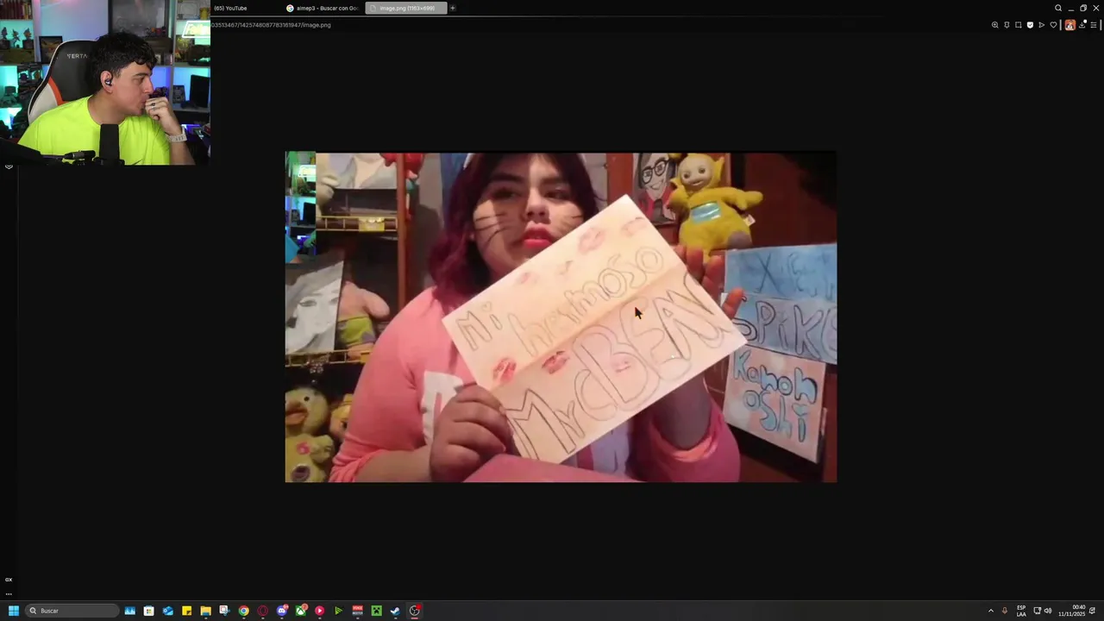This screenshot has height=621, width=1104.
Task: Open Steam from the taskbar
Action: 395,611
